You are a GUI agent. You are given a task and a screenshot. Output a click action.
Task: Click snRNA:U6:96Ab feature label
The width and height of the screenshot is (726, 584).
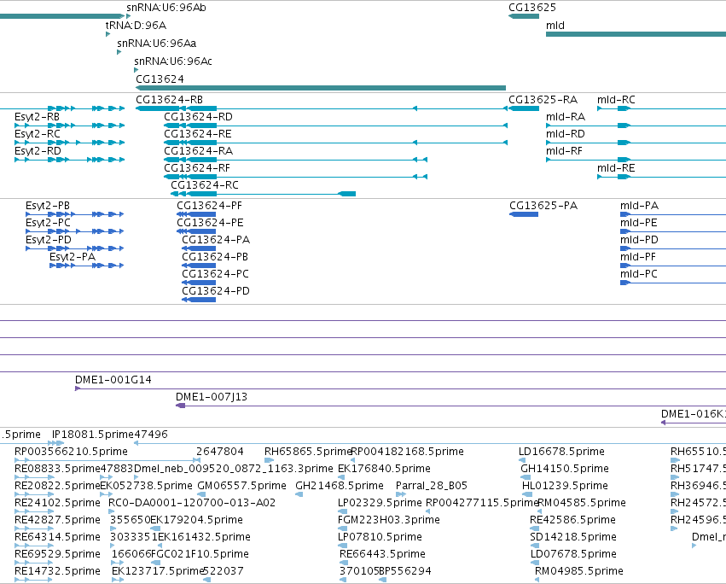tap(166, 8)
